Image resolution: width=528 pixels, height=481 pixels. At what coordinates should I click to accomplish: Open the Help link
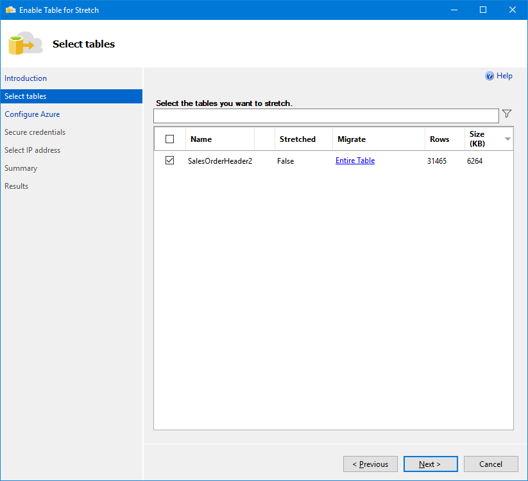504,76
